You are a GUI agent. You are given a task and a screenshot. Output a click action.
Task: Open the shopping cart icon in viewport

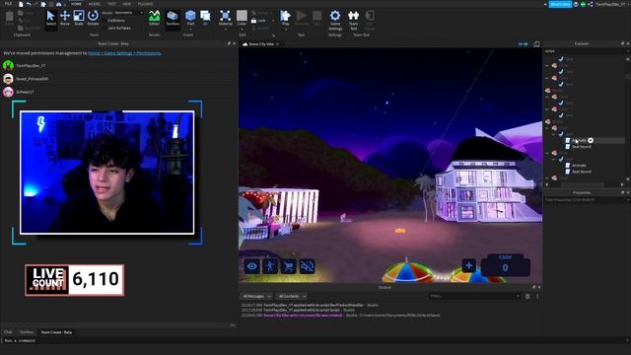[289, 266]
